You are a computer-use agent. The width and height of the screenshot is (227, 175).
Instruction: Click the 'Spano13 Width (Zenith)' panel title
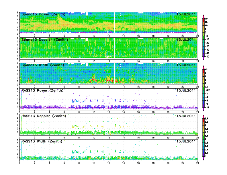43,65
